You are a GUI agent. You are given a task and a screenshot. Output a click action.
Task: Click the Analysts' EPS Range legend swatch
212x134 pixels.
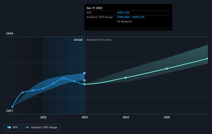27,127
